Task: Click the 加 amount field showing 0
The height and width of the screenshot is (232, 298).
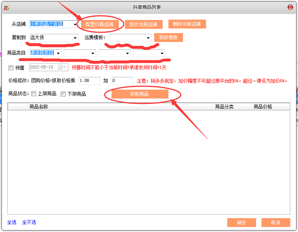Action: 122,81
